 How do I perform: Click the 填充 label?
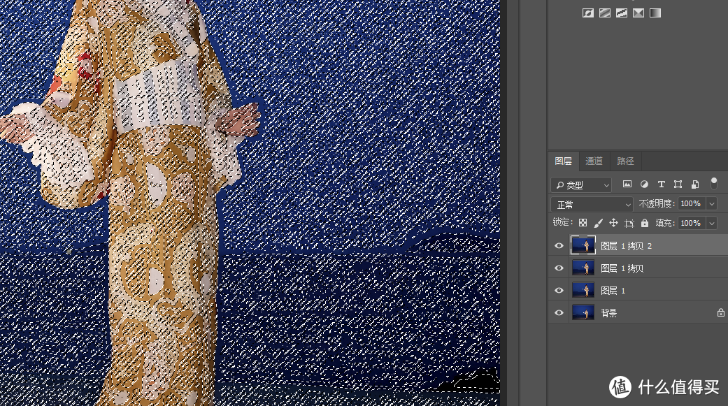coord(665,223)
